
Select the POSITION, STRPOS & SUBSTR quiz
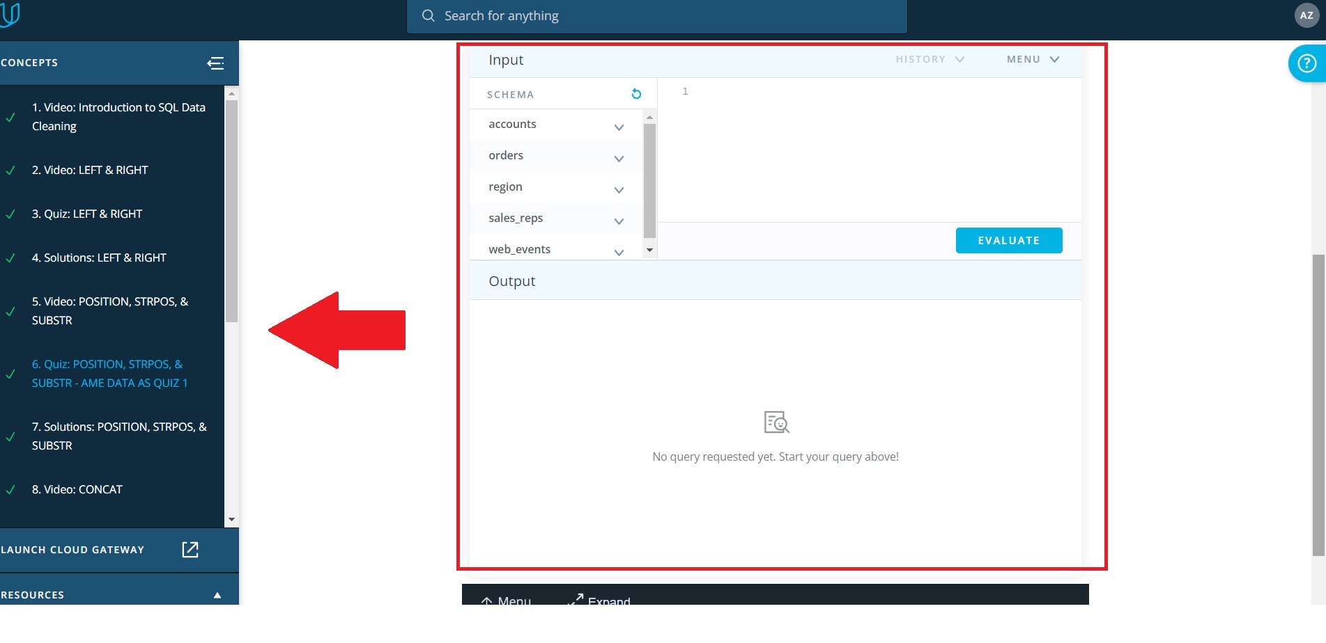pyautogui.click(x=109, y=373)
